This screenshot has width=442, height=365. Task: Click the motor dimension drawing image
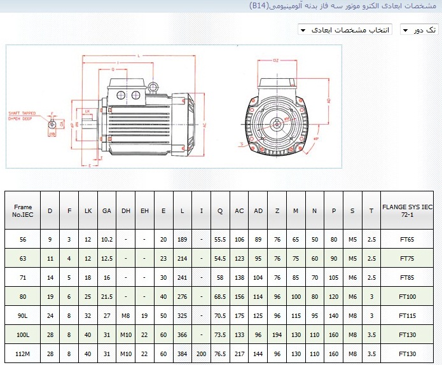coord(174,107)
